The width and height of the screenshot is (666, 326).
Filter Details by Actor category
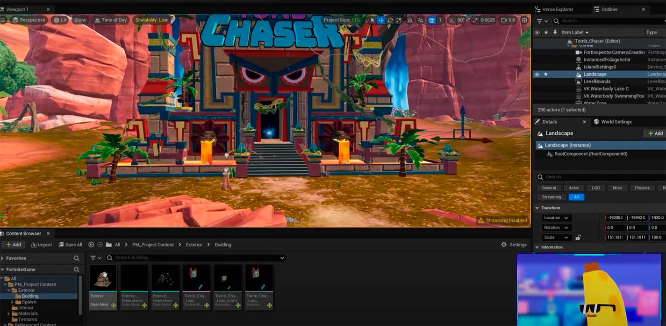[574, 188]
